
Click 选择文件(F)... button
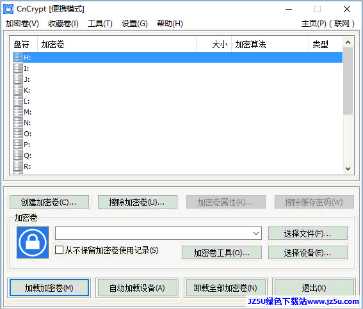click(308, 234)
